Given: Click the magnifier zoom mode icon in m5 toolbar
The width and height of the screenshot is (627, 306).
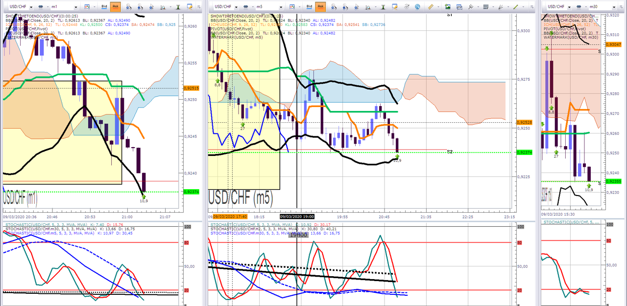Looking at the screenshot, I should point(368,7).
